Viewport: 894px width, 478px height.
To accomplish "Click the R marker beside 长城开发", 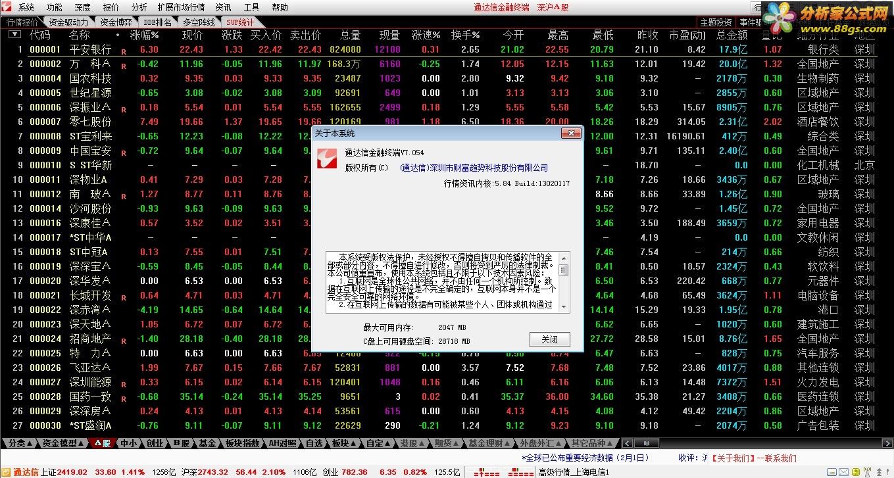I will click(123, 297).
